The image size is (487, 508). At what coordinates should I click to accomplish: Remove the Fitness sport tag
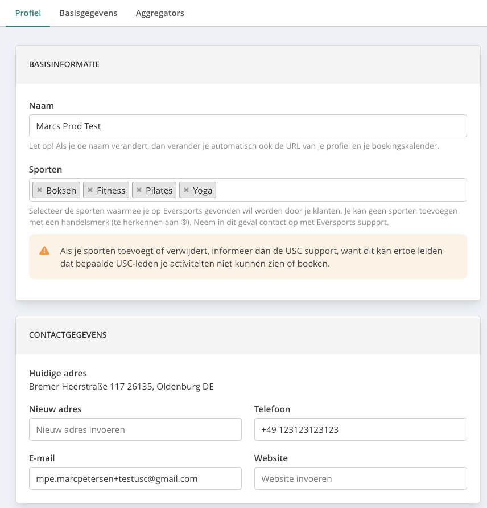[x=90, y=190]
